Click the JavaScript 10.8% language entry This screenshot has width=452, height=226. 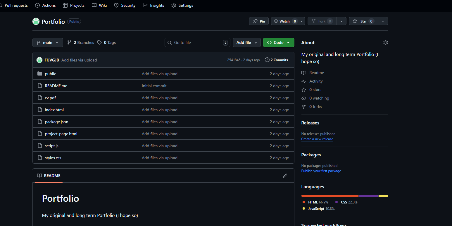(318, 209)
